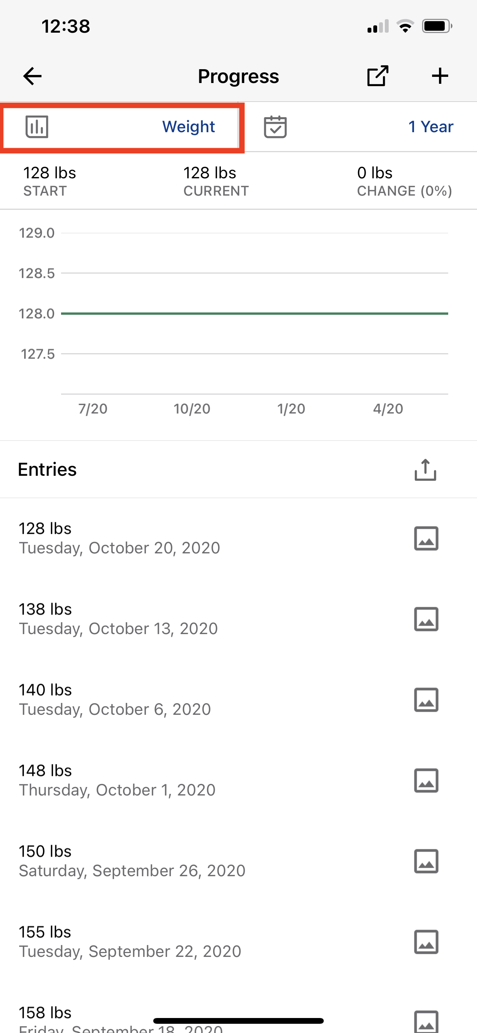Tap the green weight line on chart

[254, 314]
